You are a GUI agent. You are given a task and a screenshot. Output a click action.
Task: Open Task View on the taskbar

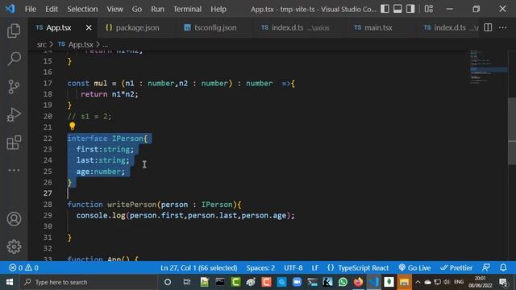point(186,282)
